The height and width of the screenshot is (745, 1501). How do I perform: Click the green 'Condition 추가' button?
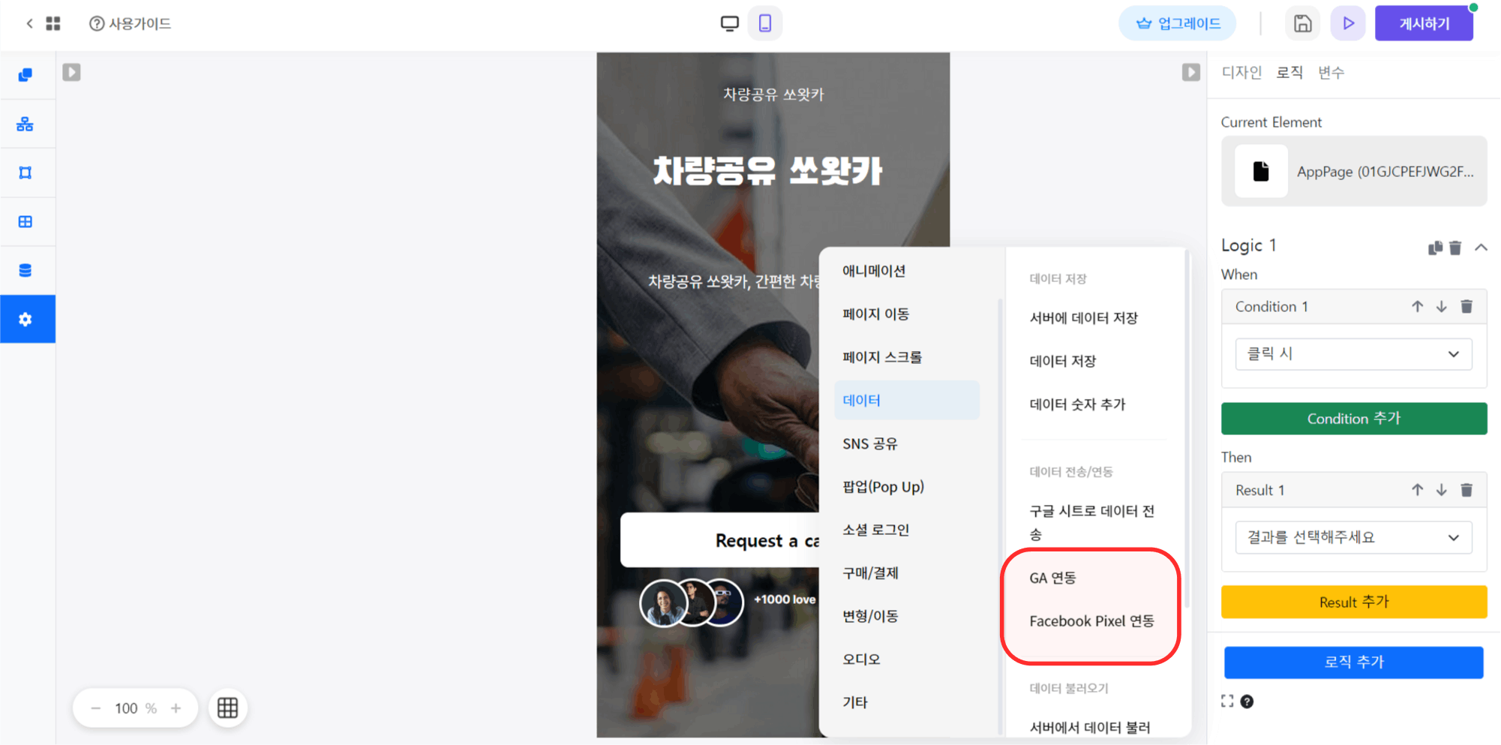[x=1353, y=419]
